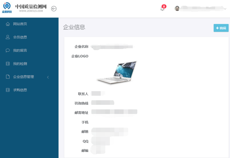Screen dimensions: 230x158
Task: Open the user account dropdown arrow
Action: (225, 9)
